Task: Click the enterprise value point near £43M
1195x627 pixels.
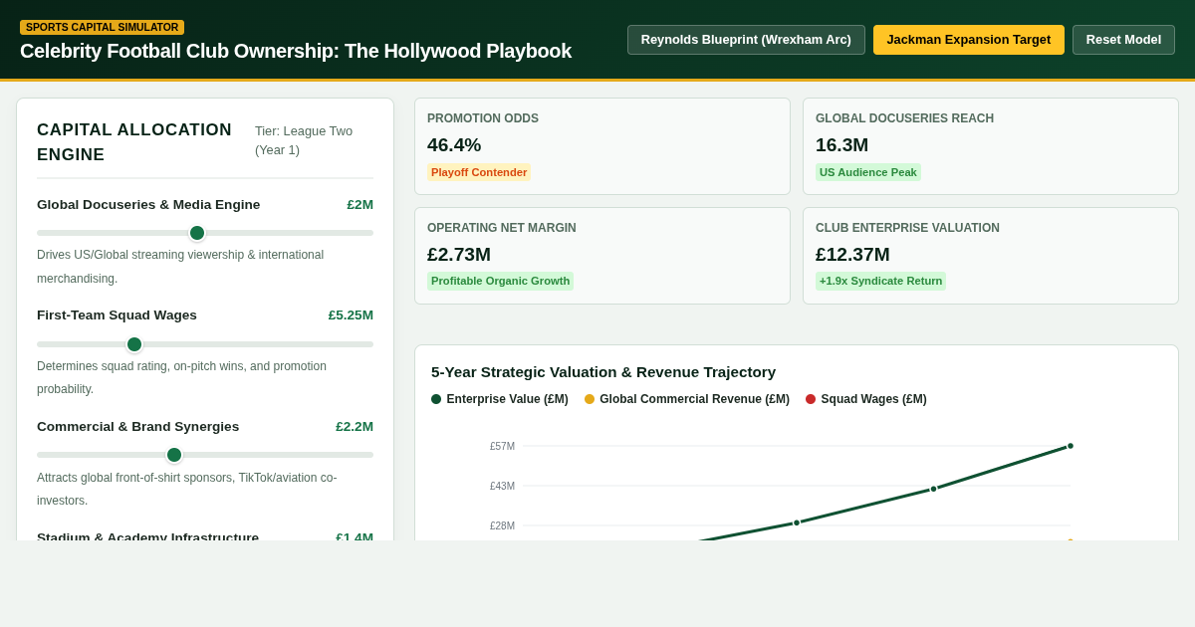Action: point(934,489)
